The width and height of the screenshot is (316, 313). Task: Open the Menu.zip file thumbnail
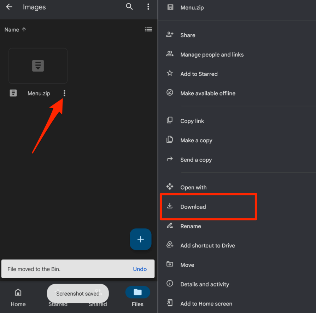[38, 66]
